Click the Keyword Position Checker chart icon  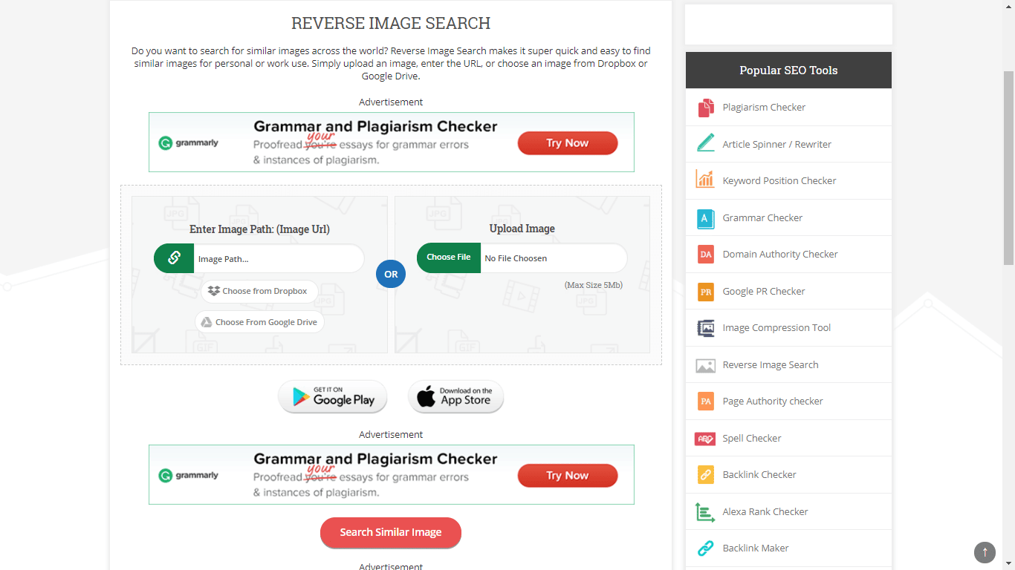click(705, 180)
